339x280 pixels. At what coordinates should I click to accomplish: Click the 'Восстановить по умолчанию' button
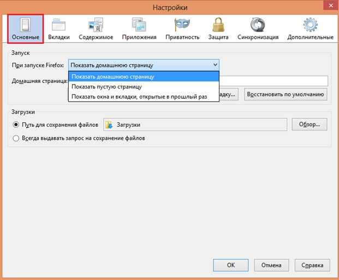[x=286, y=94]
